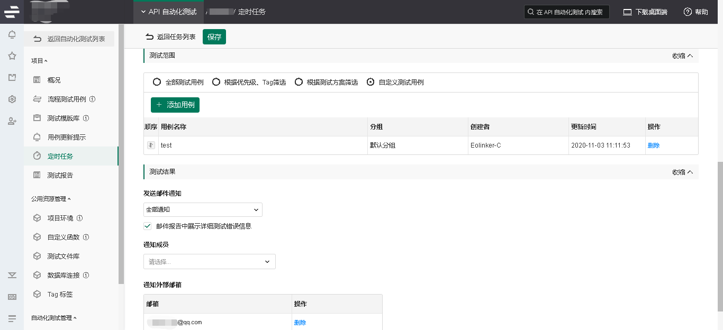Click the star favorites icon in left rail

coord(12,56)
